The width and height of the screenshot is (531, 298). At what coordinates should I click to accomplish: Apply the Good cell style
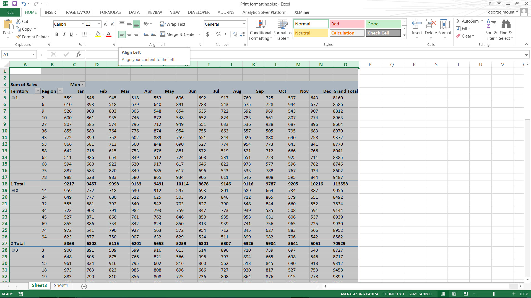(x=383, y=24)
